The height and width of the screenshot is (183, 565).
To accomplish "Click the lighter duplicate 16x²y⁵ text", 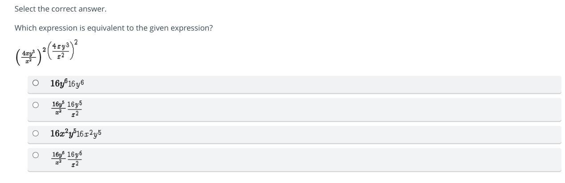I will 89,133.
